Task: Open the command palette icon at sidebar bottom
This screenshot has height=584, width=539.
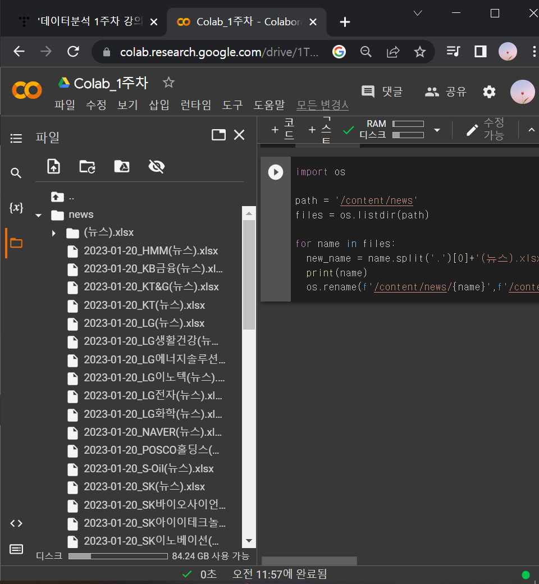Action: pyautogui.click(x=16, y=549)
